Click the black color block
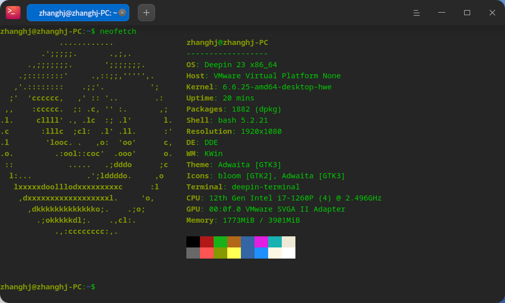Screen dimensions: 505x303 (x=193, y=242)
